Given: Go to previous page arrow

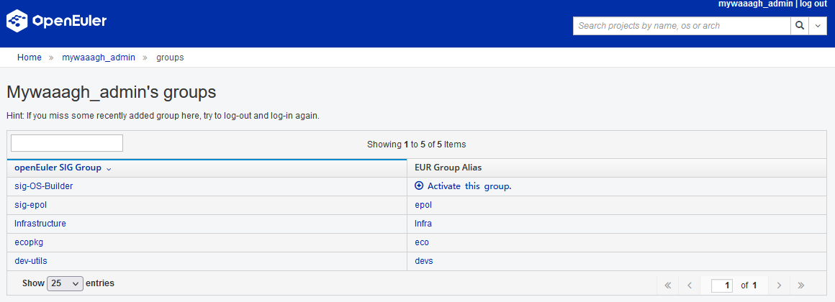Looking at the screenshot, I should point(690,285).
